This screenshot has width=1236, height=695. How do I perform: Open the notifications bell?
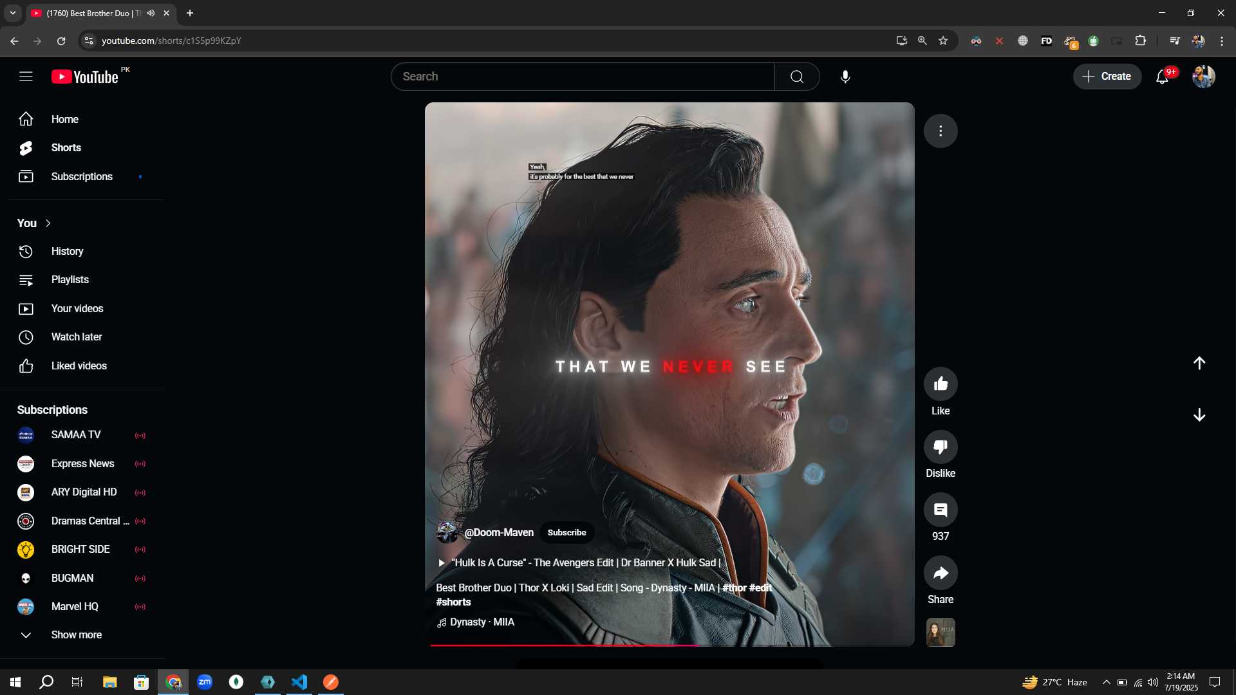click(1163, 77)
